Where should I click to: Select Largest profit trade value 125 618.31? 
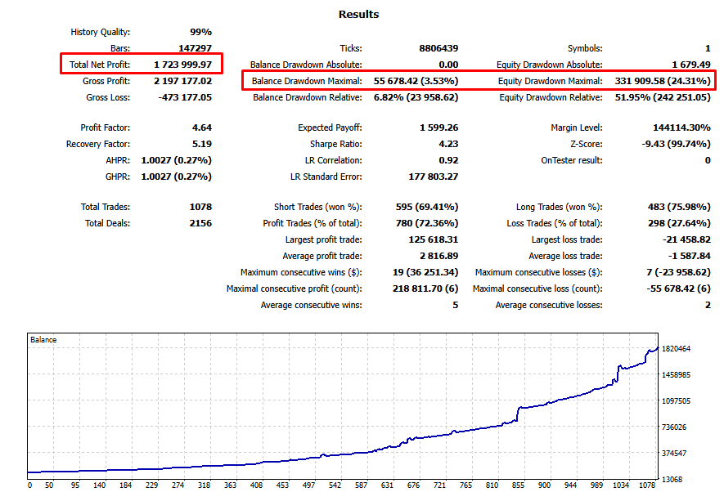[433, 239]
